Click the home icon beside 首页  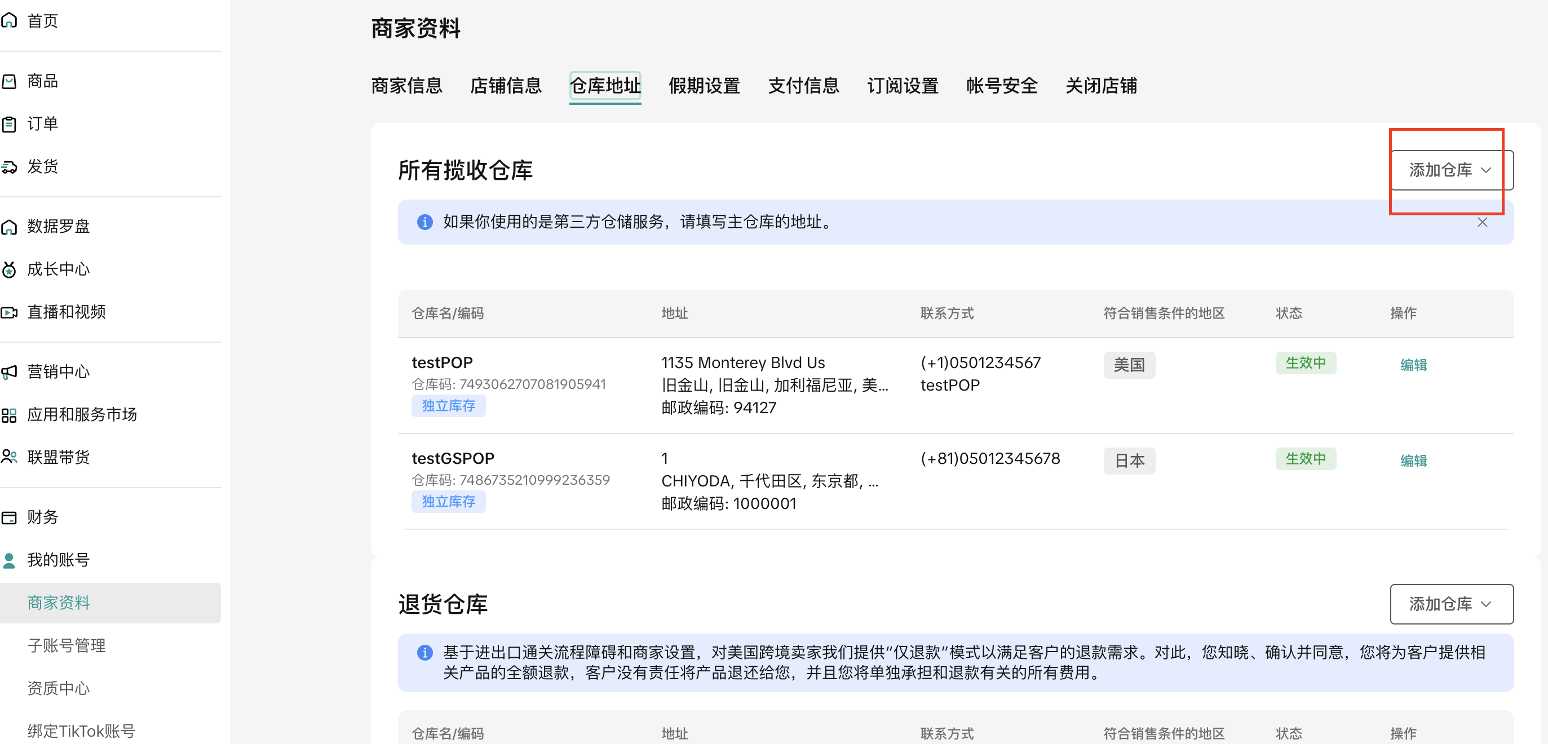click(x=9, y=21)
